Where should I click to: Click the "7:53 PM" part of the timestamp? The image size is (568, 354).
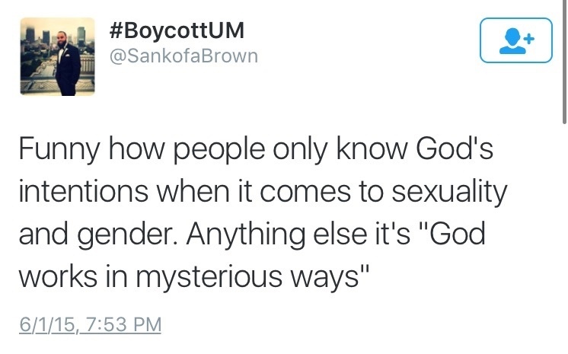(124, 324)
